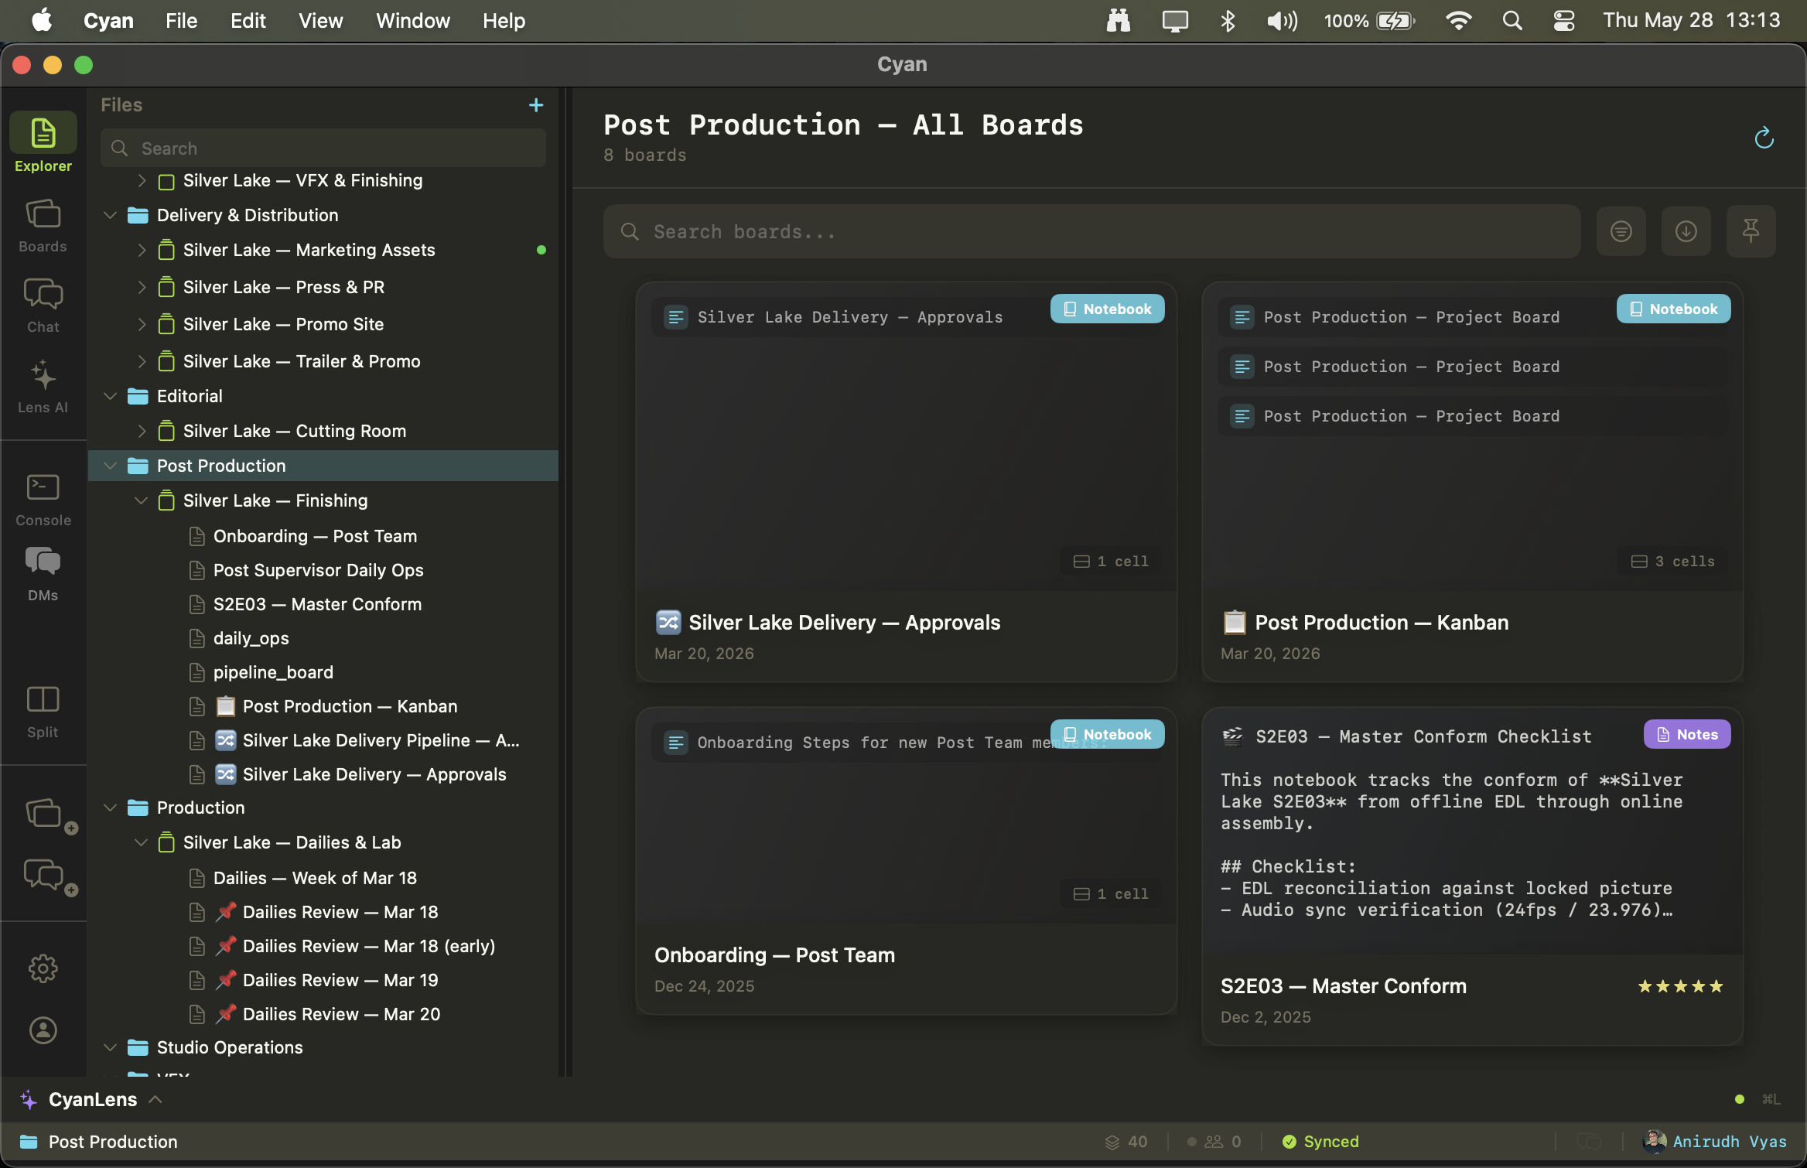Click the binoculars menu bar icon

[1119, 21]
